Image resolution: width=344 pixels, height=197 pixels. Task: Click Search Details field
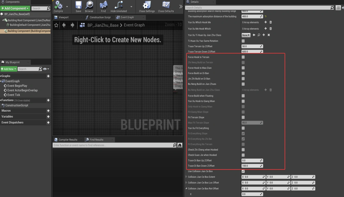(260, 8)
